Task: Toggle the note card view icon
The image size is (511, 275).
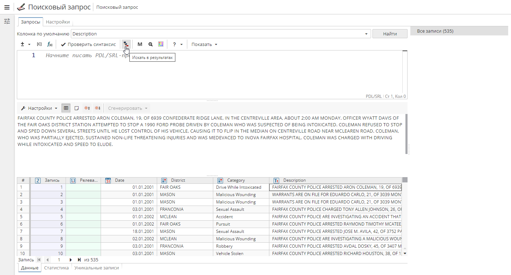Action: (76, 108)
